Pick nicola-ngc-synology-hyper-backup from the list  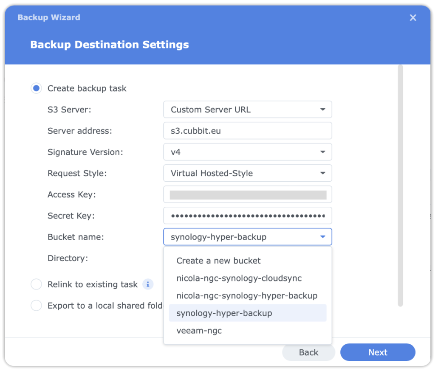click(247, 295)
